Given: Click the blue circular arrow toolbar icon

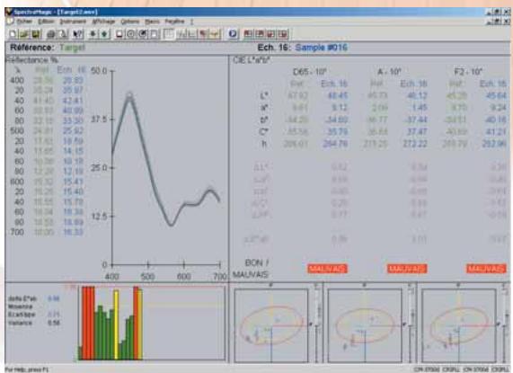Looking at the screenshot, I should tap(233, 33).
